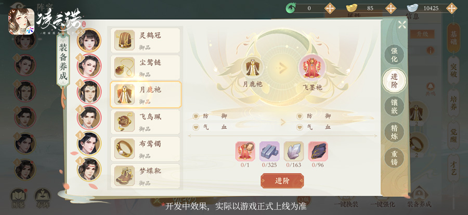The image size is (468, 215).
Task: Select the 飞鸟珮 pendant equipment
Action: coord(146,121)
